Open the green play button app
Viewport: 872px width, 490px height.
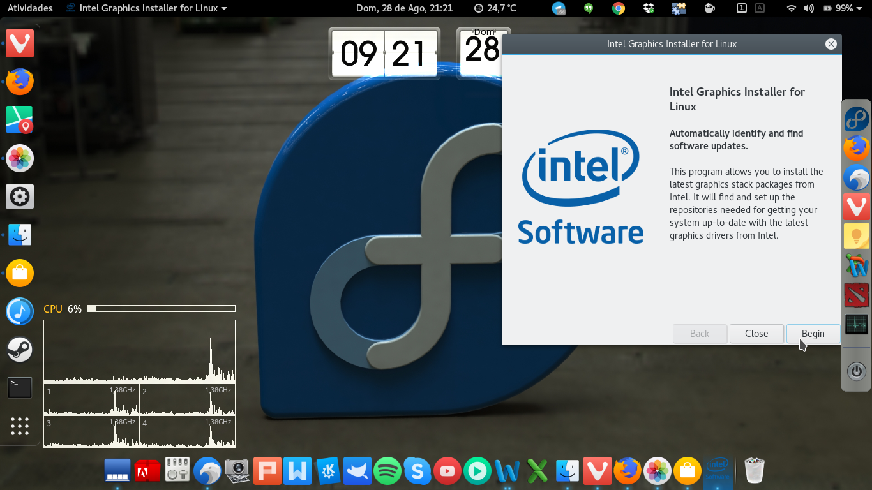(x=477, y=471)
